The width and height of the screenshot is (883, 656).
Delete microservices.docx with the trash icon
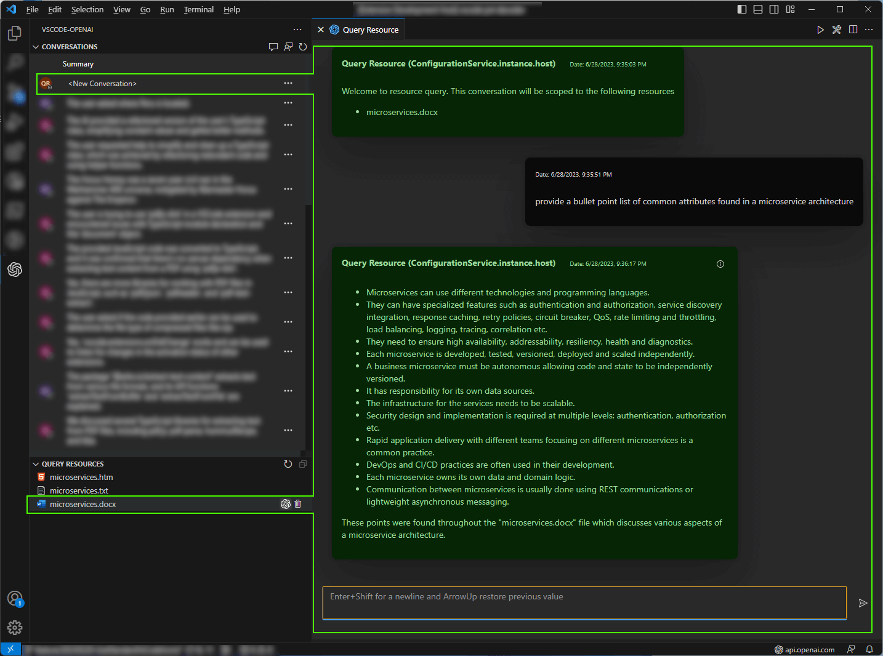coord(298,504)
